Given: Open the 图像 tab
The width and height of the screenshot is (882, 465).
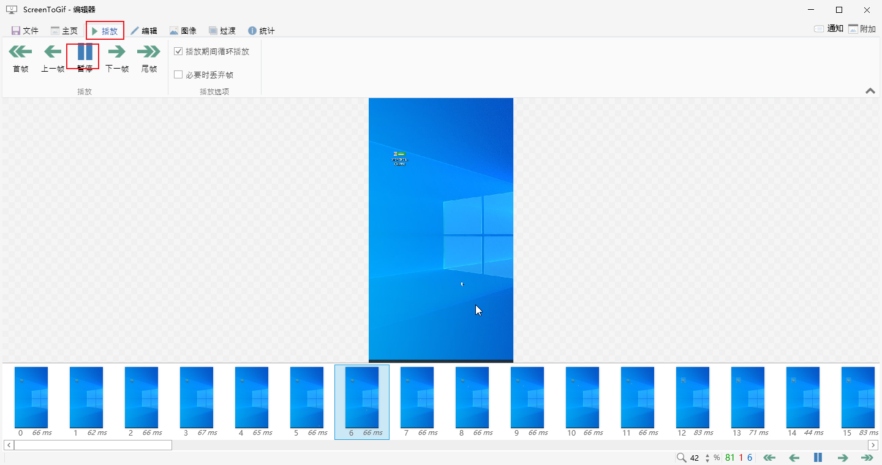Looking at the screenshot, I should click(x=183, y=31).
